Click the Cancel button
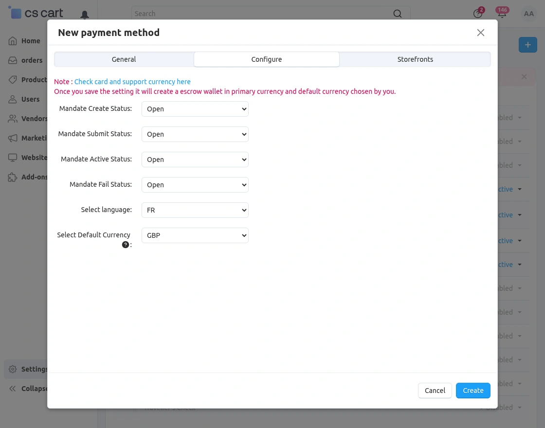Screen dimensions: 545x428 click(435, 391)
